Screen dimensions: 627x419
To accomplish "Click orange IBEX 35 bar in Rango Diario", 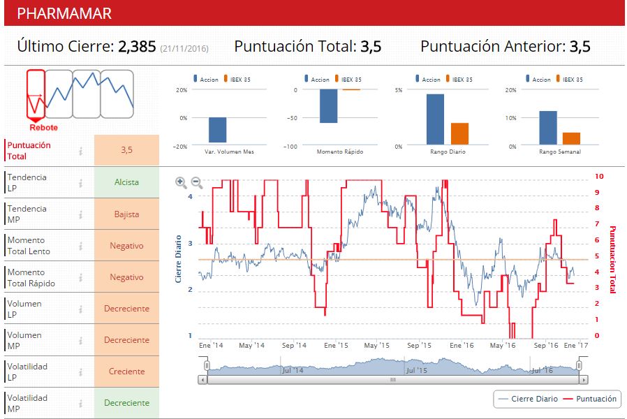I will click(x=460, y=133).
